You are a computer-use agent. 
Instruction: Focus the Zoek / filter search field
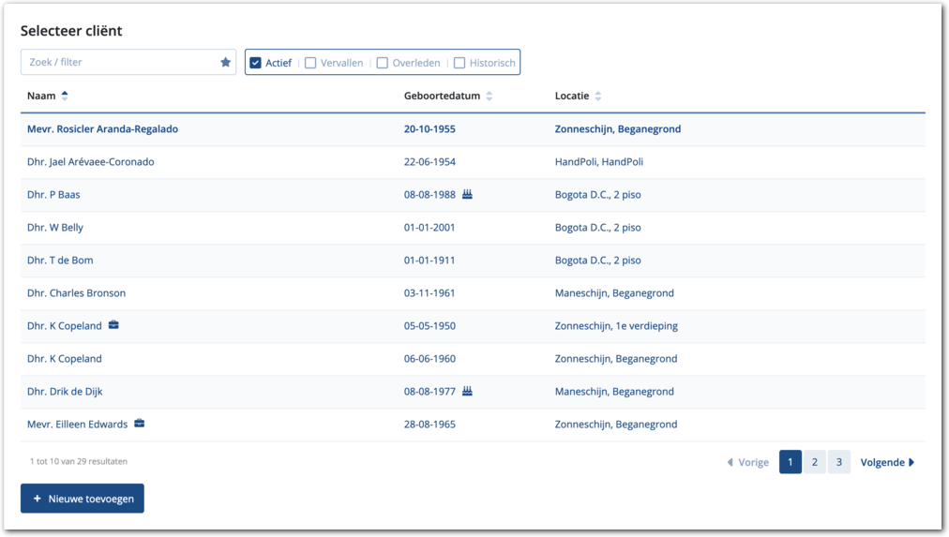pos(120,63)
